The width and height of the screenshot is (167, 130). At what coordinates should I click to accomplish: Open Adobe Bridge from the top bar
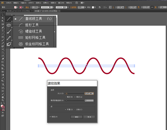(x=77, y=3)
